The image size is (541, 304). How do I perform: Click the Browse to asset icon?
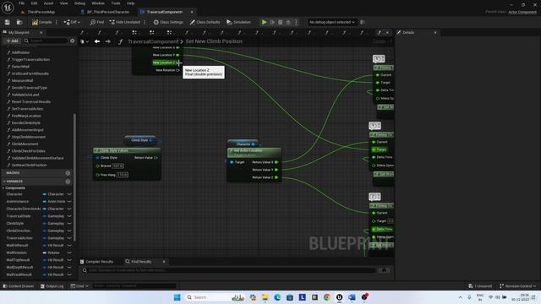tap(19, 22)
